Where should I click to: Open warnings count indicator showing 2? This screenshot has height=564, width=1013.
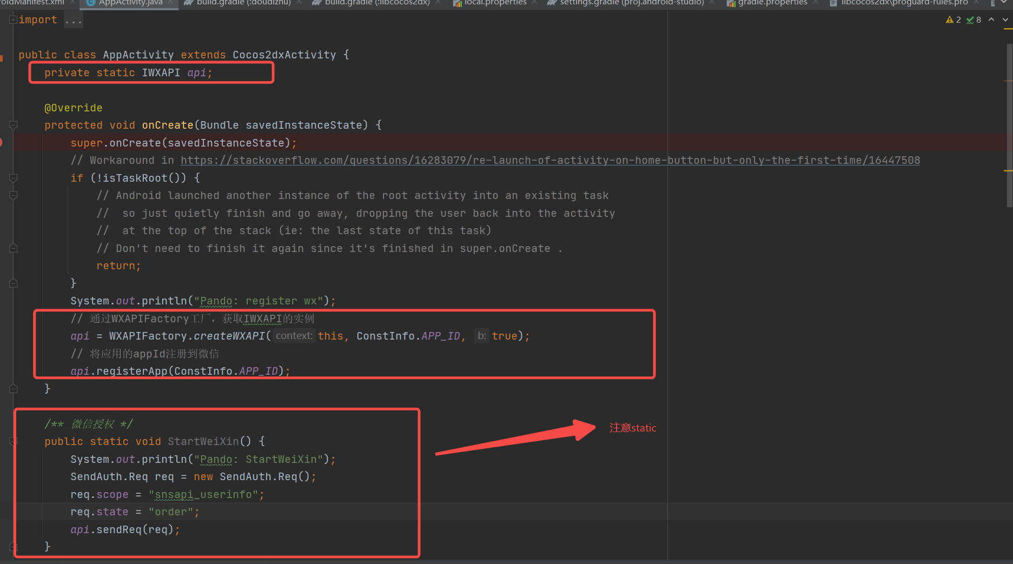point(953,20)
